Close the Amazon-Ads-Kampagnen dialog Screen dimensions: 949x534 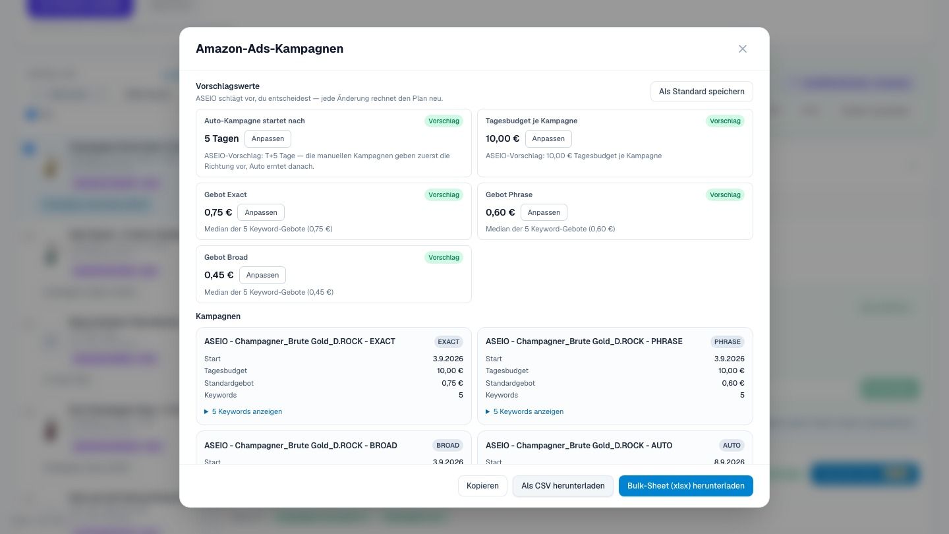pos(743,49)
